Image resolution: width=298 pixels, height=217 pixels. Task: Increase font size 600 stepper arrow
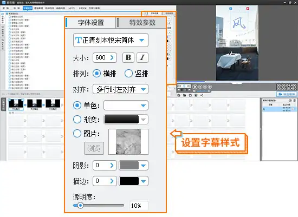(112, 57)
